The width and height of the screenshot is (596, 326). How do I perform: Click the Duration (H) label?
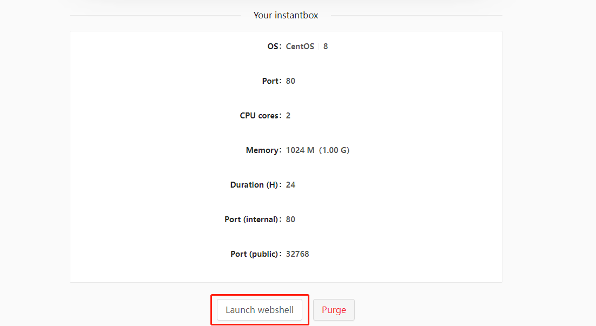[255, 184]
